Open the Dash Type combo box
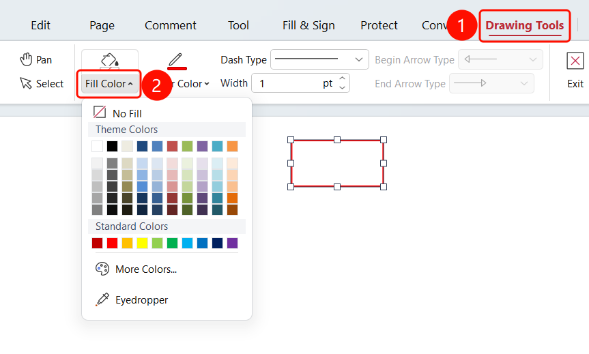 point(319,59)
